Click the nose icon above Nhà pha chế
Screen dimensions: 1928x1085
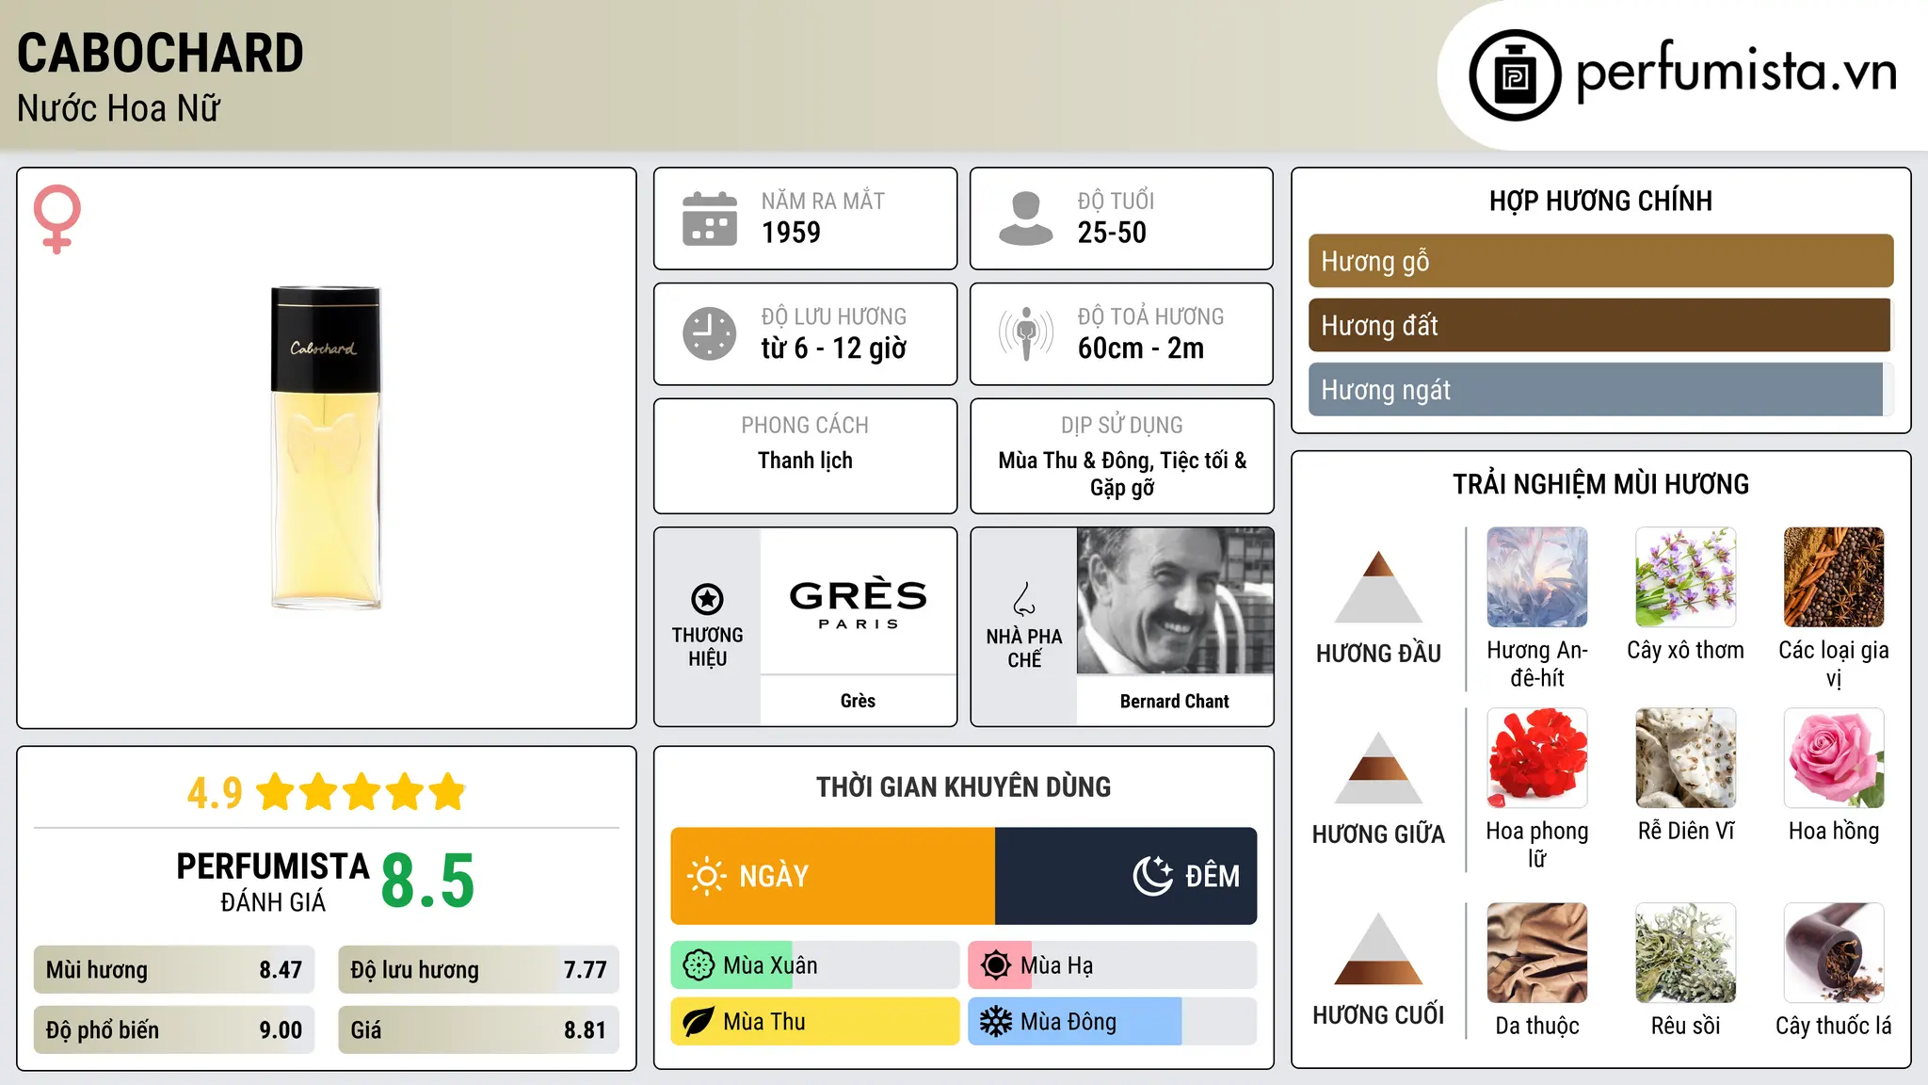[1024, 599]
